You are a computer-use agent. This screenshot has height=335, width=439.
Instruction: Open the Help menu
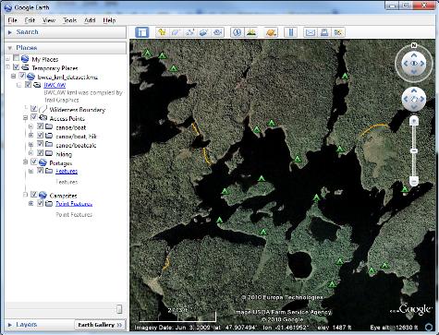[109, 20]
